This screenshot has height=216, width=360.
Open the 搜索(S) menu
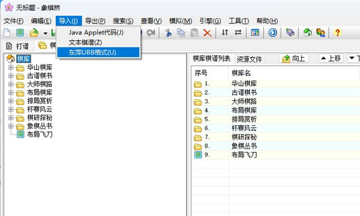point(123,21)
